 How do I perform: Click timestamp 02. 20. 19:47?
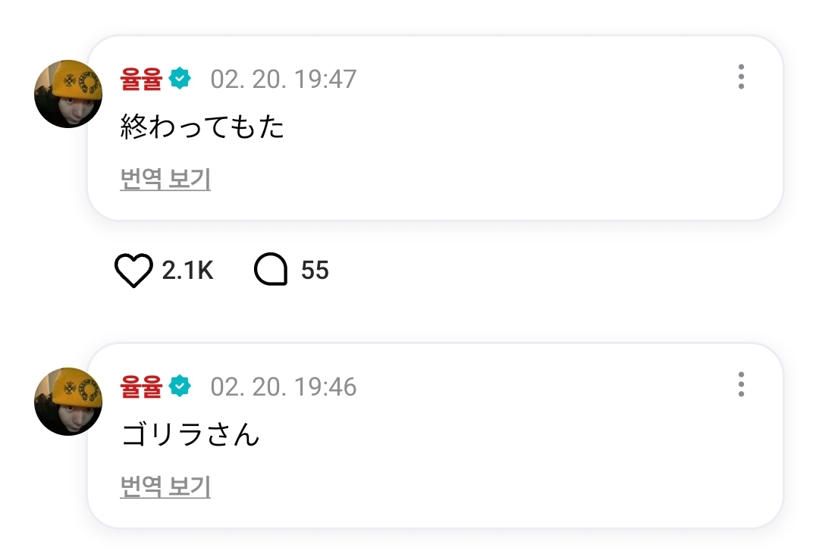283,79
